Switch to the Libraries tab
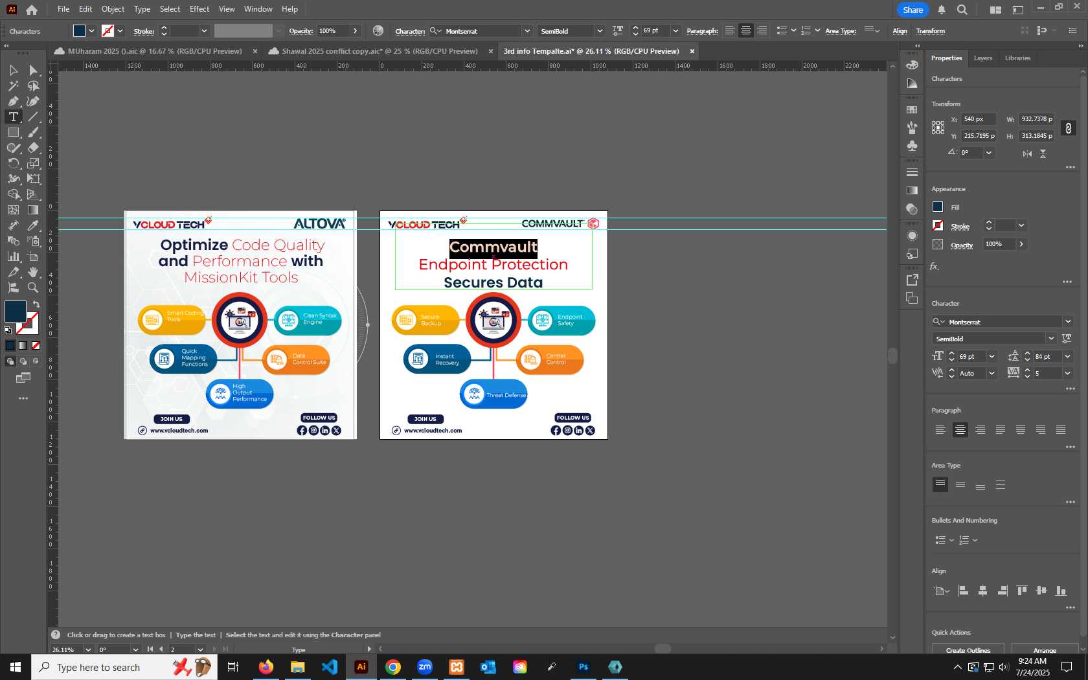 [x=1017, y=58]
